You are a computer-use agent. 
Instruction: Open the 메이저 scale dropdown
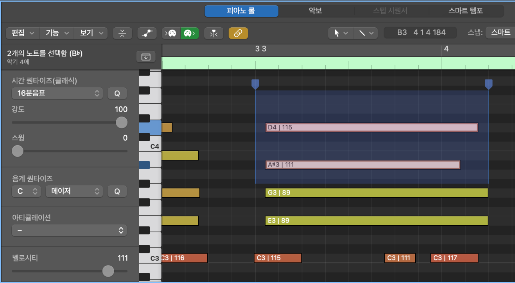click(x=74, y=191)
